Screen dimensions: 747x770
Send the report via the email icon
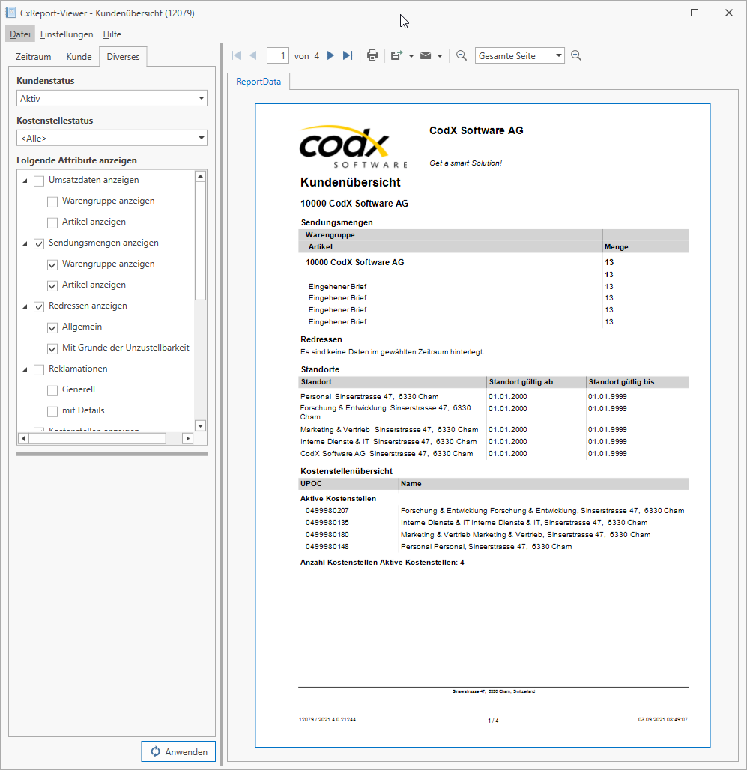point(426,55)
